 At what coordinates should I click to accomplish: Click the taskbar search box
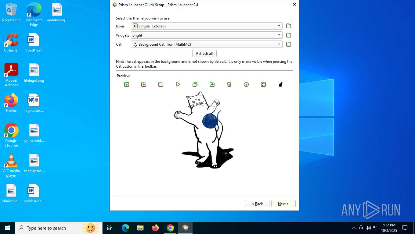coord(58,228)
